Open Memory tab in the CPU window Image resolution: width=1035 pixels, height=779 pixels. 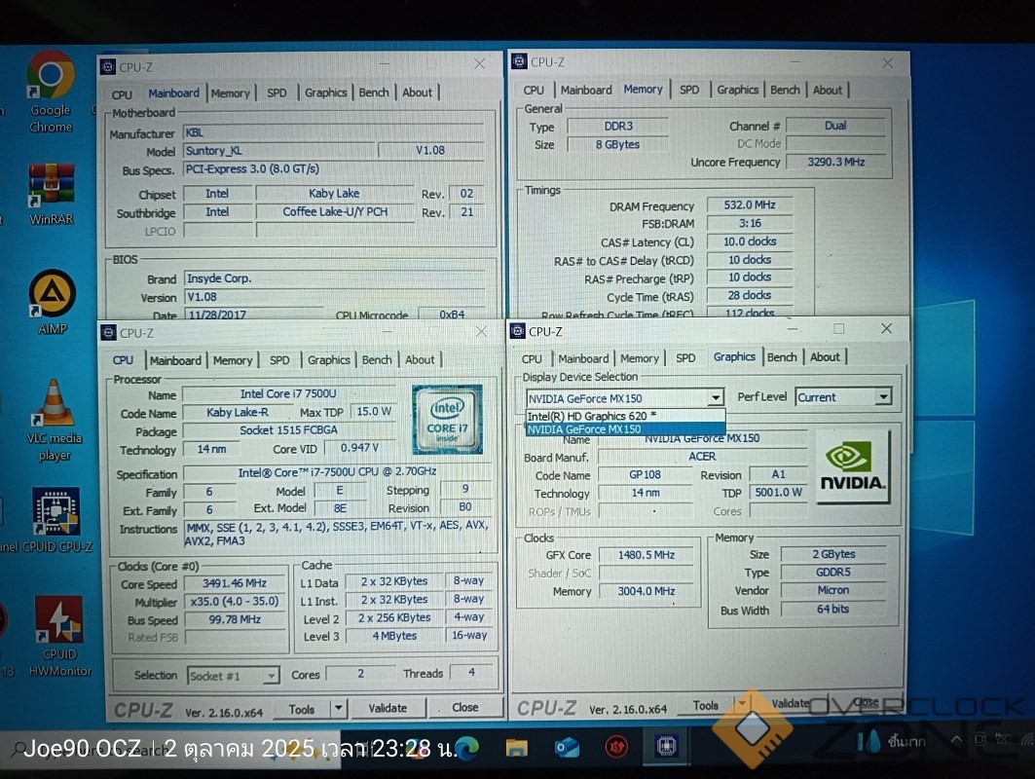coord(233,360)
